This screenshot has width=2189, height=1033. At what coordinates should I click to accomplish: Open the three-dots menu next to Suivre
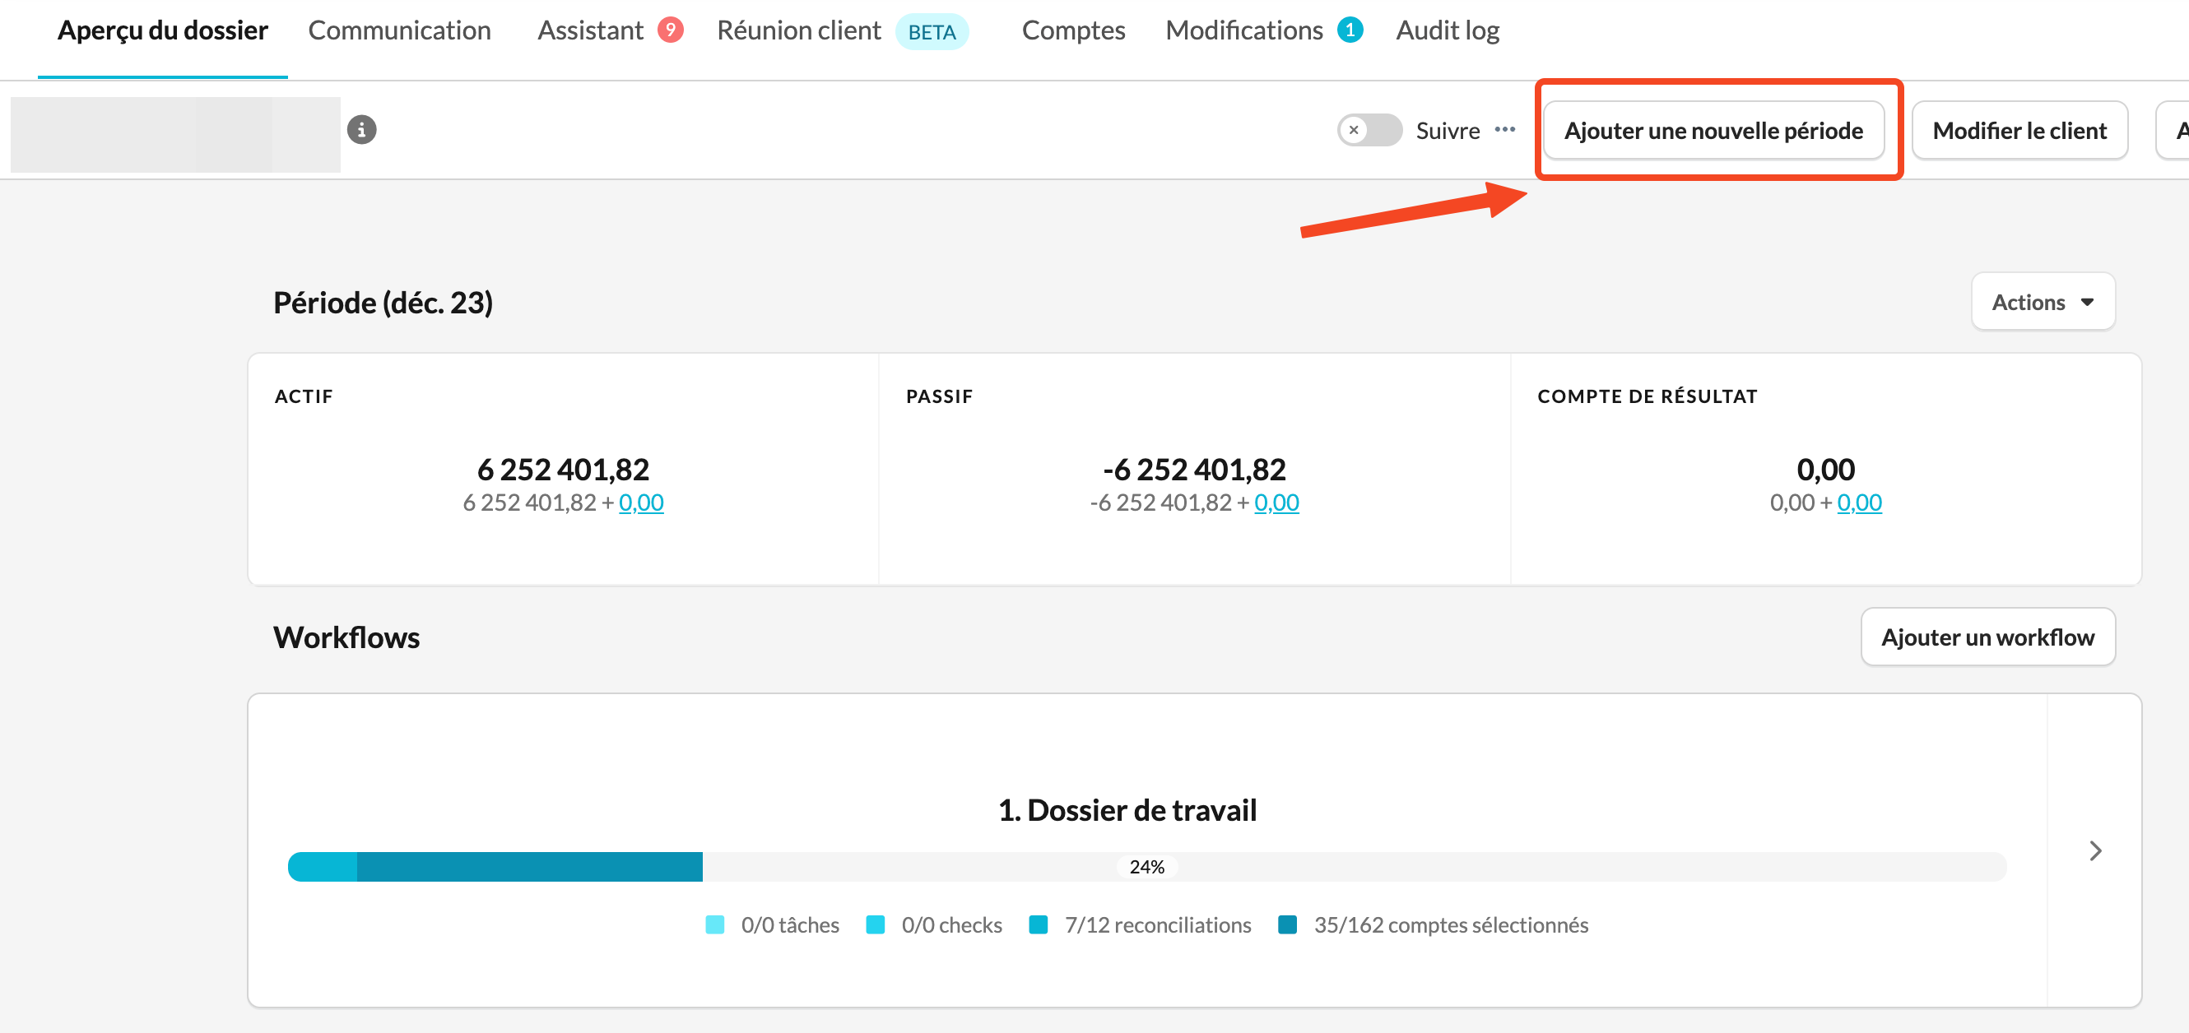pos(1505,130)
